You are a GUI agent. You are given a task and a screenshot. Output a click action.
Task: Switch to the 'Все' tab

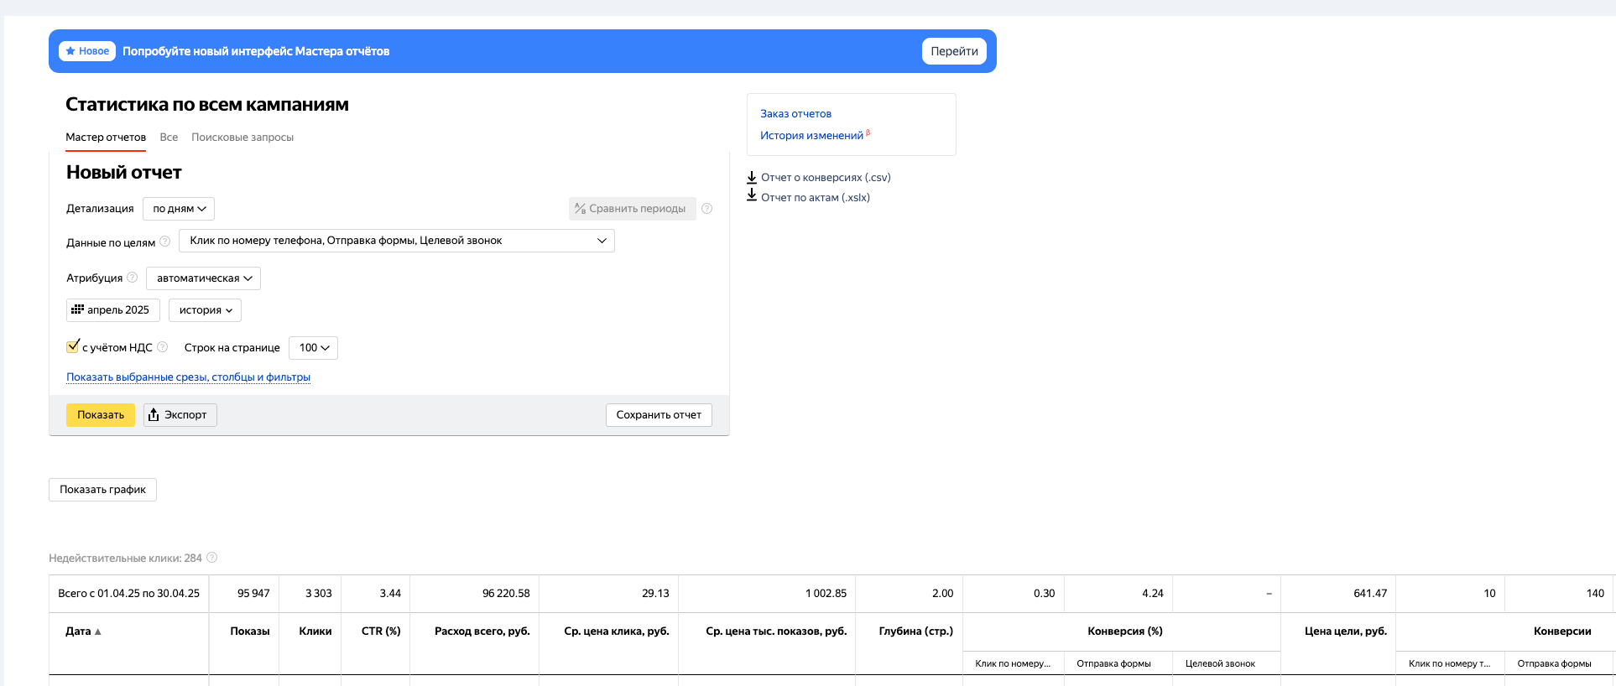coord(169,138)
